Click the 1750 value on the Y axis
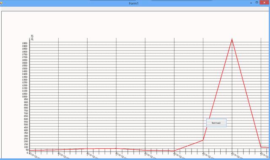Screen dimensions: 270x160 click(25, 54)
